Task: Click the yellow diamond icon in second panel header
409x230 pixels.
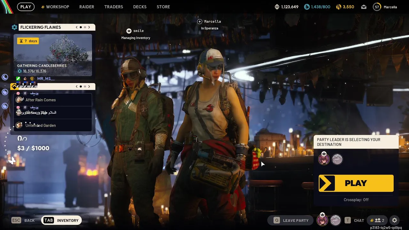Action: pos(14,87)
